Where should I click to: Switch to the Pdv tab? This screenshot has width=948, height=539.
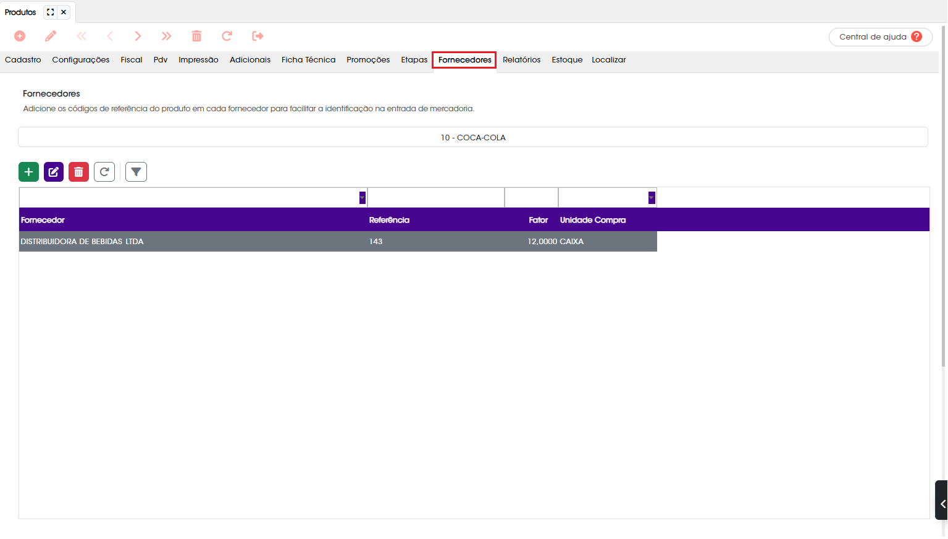pyautogui.click(x=161, y=60)
